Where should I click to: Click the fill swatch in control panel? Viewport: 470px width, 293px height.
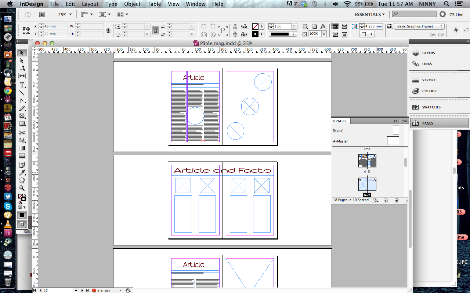click(255, 26)
